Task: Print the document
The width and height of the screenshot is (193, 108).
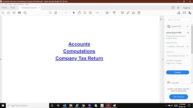Action: coord(20,13)
